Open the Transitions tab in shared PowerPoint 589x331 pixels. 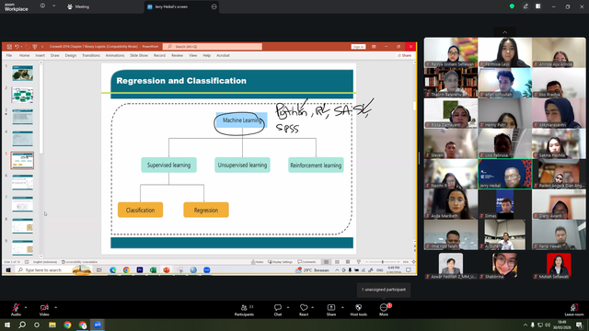click(91, 55)
